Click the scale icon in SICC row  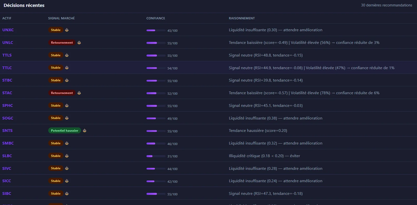67,181
